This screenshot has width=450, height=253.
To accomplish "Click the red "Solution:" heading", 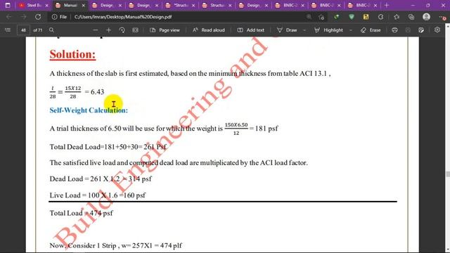I will [72, 54].
